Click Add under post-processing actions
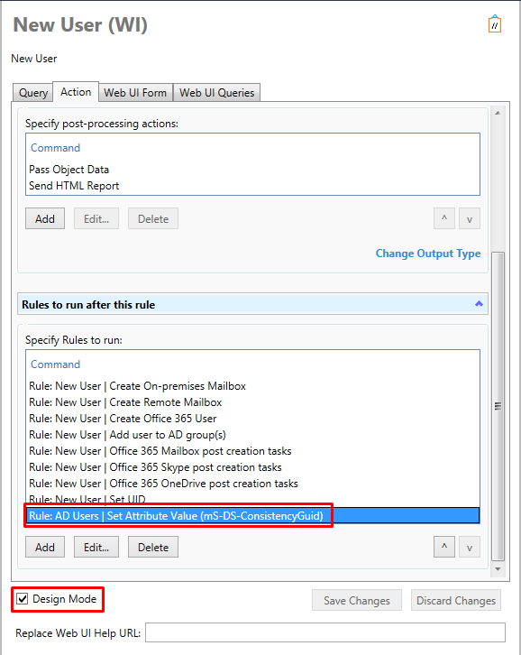This screenshot has width=521, height=655. click(x=45, y=218)
